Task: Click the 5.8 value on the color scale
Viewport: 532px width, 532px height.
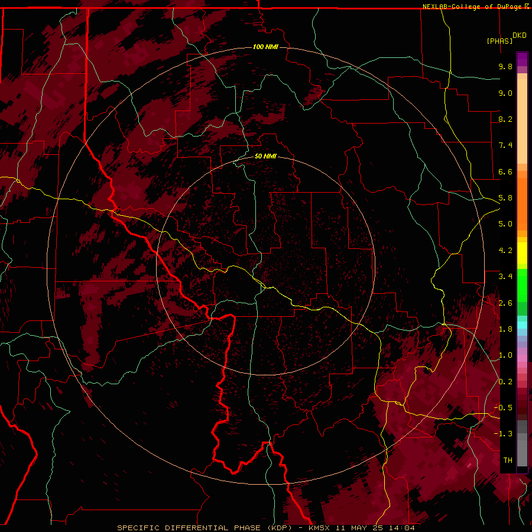Action: point(505,198)
